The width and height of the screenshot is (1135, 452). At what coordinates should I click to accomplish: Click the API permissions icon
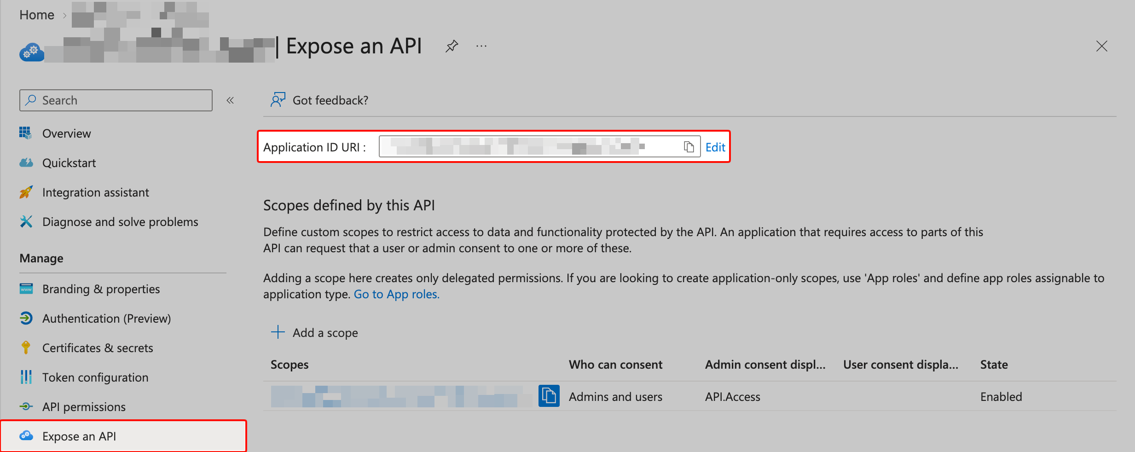click(x=26, y=406)
